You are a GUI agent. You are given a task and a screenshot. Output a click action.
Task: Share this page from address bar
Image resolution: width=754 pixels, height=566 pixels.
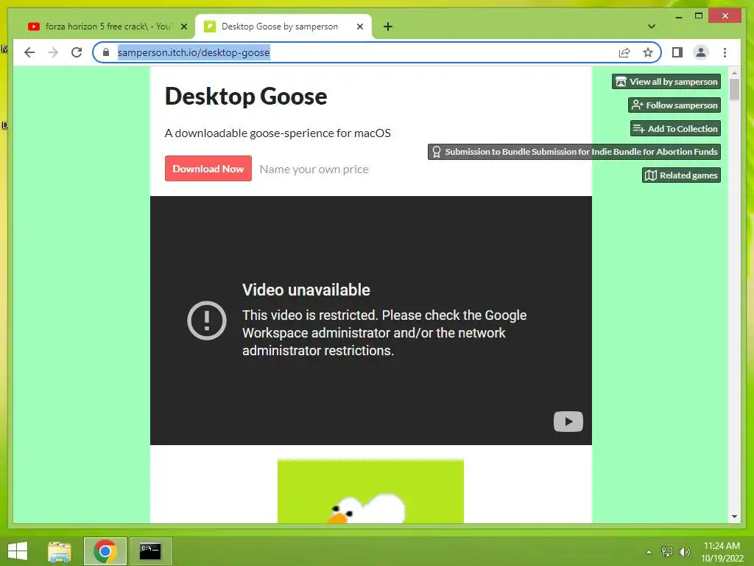624,52
